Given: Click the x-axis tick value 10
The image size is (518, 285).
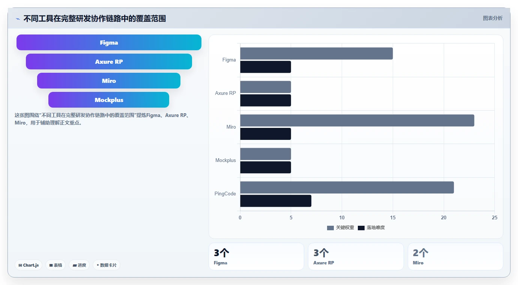Looking at the screenshot, I should tap(342, 217).
